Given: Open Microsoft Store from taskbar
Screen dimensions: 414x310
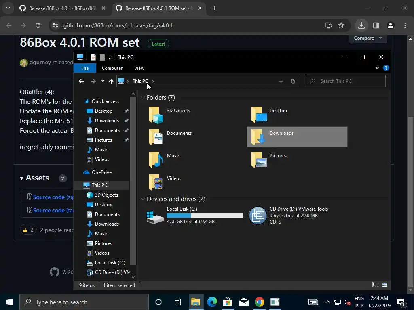Looking at the screenshot, I should pos(228,302).
